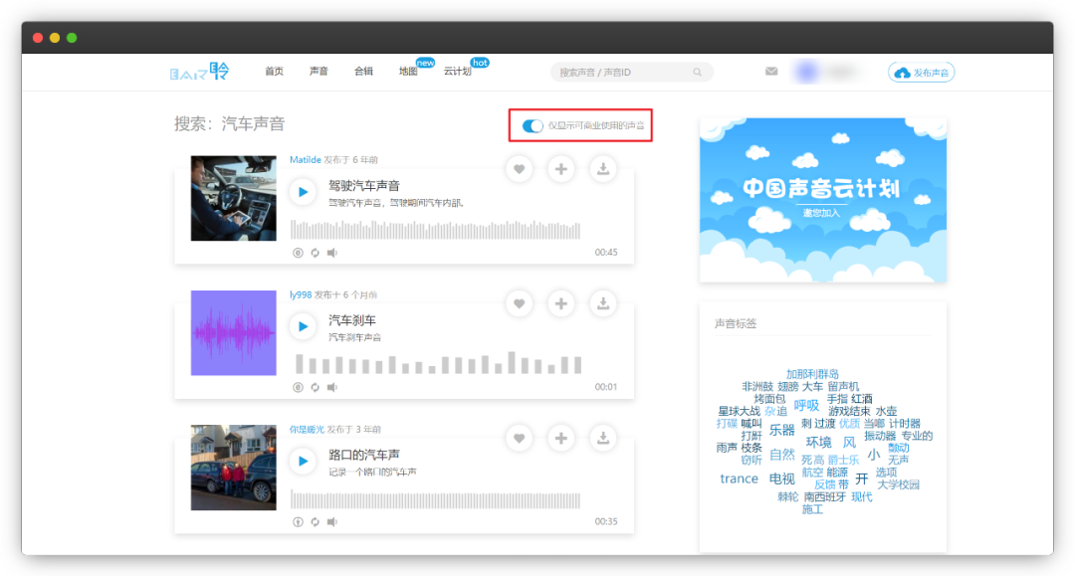Switch to the 合辑 tab
Viewport: 1075px width, 576px height.
[363, 72]
